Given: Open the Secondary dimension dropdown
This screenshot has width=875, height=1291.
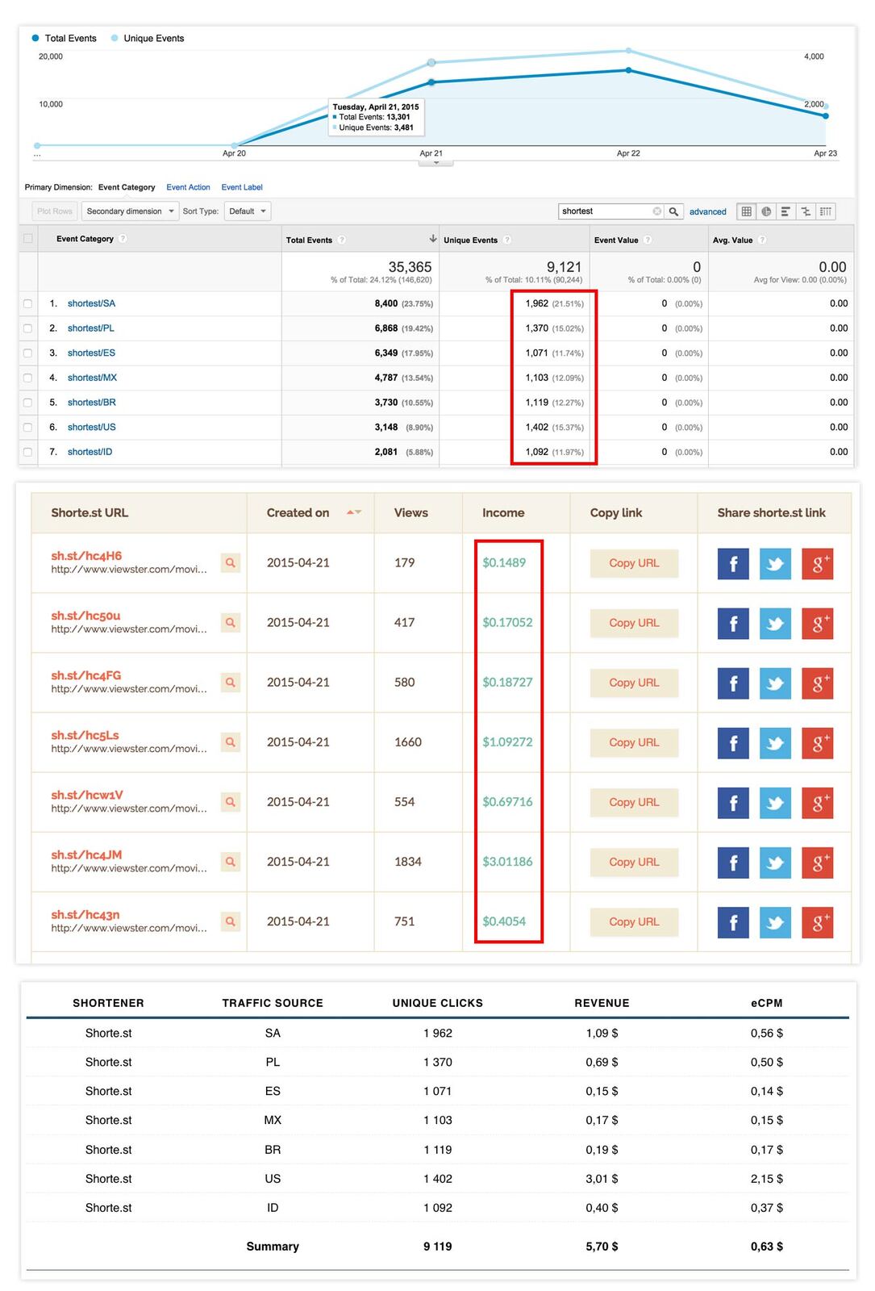Looking at the screenshot, I should click(130, 211).
